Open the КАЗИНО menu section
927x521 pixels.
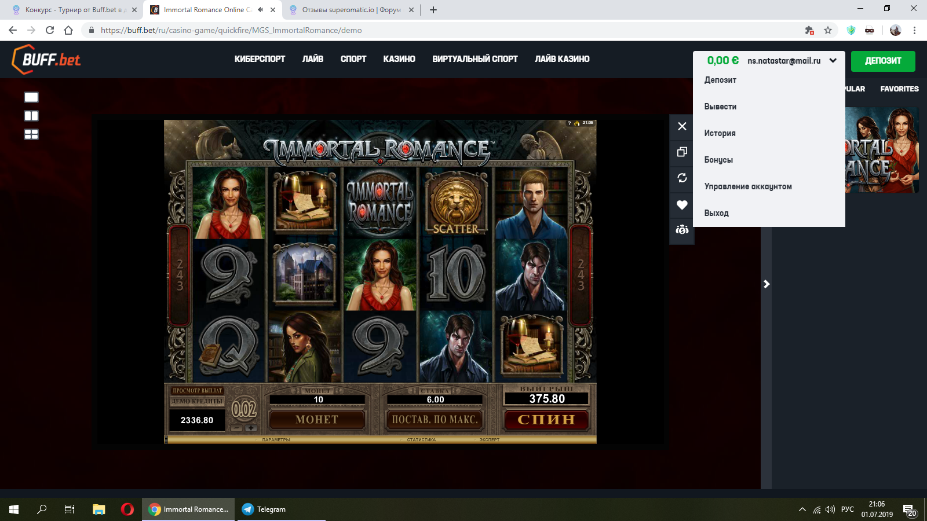(x=399, y=59)
